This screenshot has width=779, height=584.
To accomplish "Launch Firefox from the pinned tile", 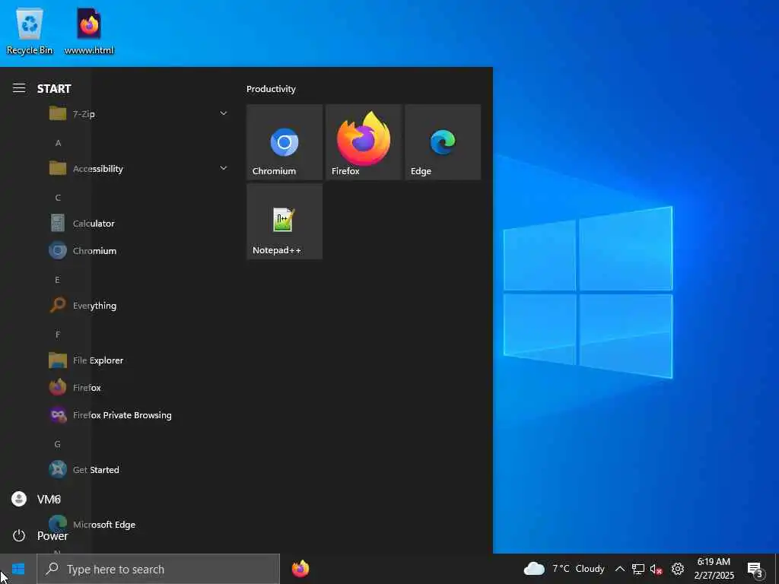I will [x=363, y=142].
